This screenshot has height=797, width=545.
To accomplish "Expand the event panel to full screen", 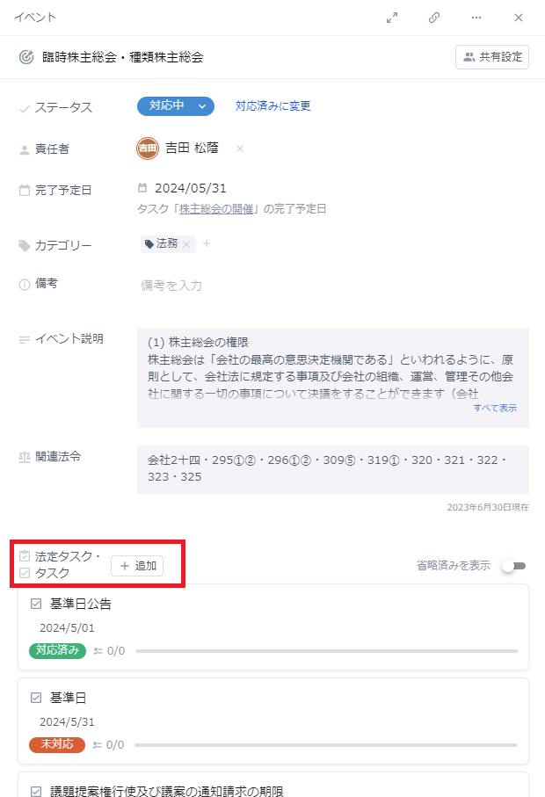I will point(391,18).
